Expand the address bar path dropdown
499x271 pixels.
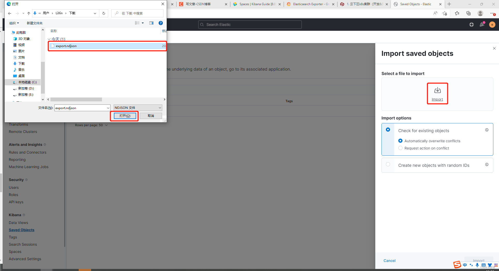[x=95, y=13]
